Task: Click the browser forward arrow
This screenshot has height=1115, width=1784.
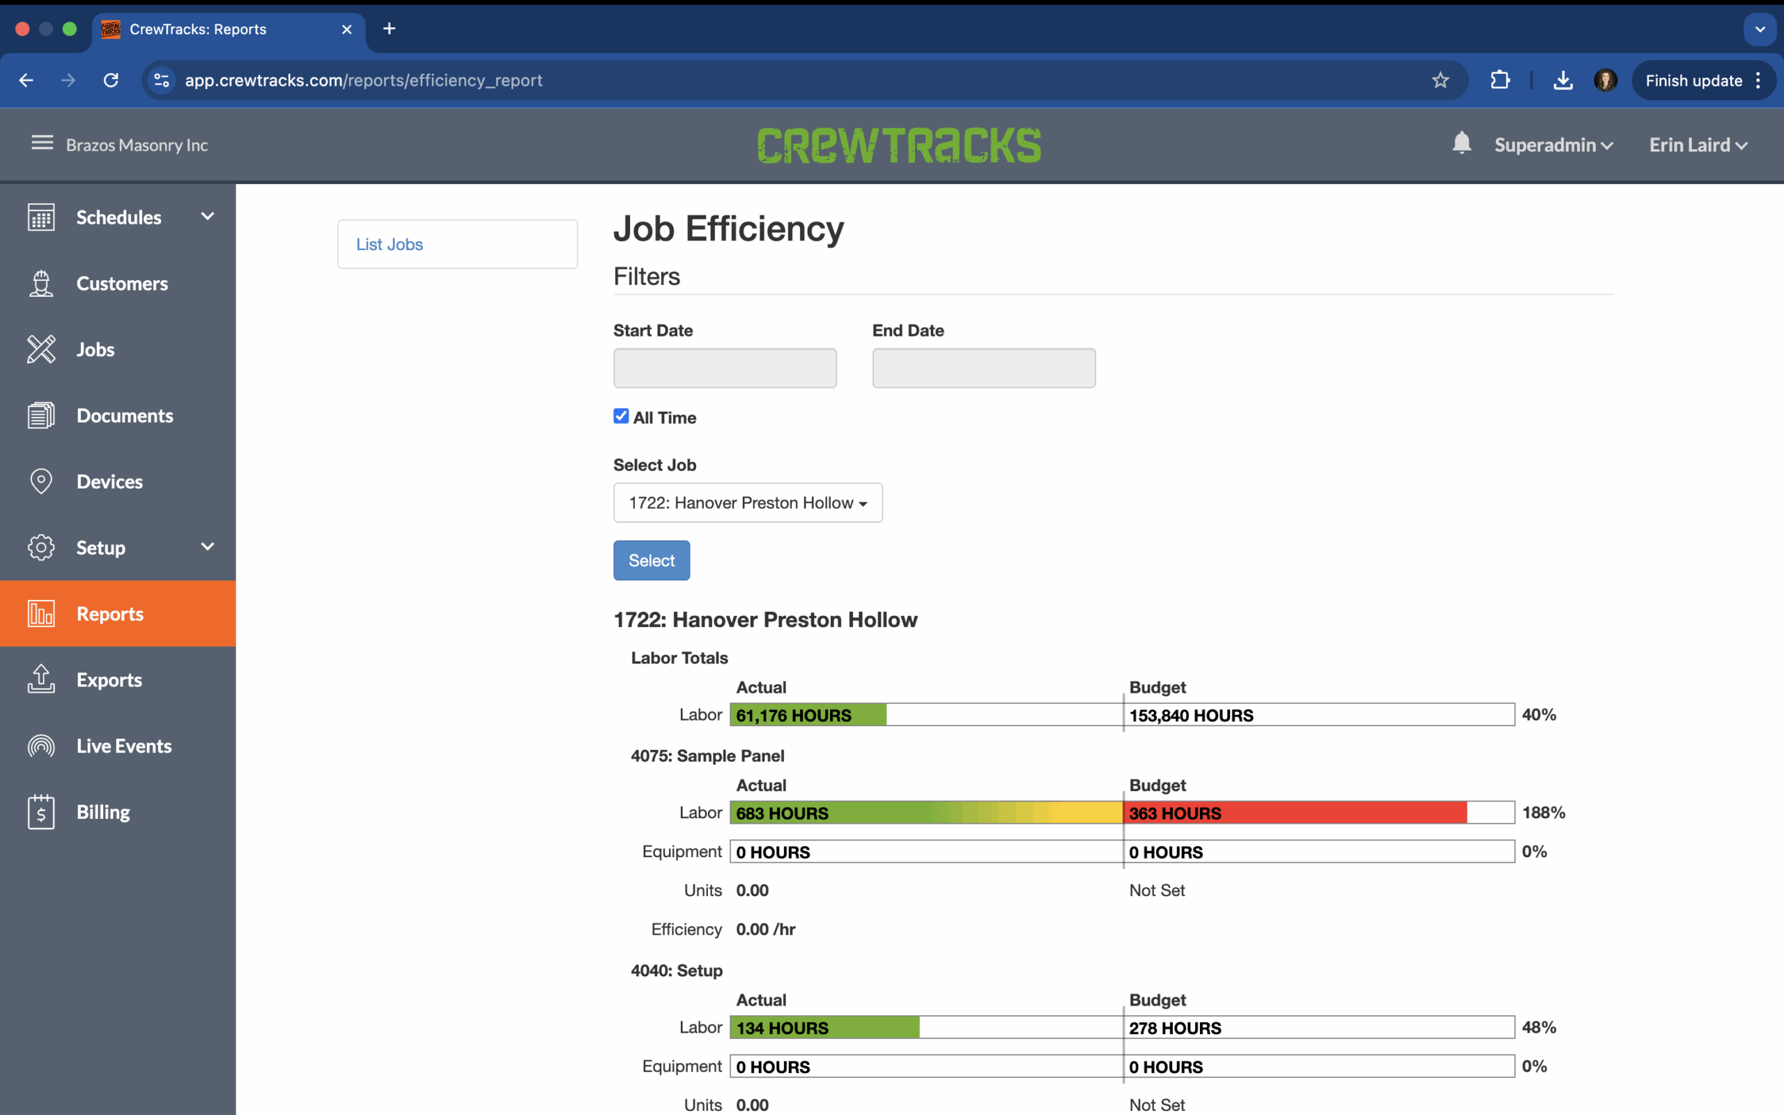Action: pyautogui.click(x=68, y=80)
